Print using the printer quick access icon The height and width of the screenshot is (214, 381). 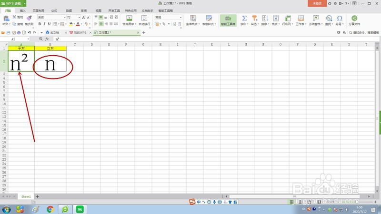coord(19,32)
